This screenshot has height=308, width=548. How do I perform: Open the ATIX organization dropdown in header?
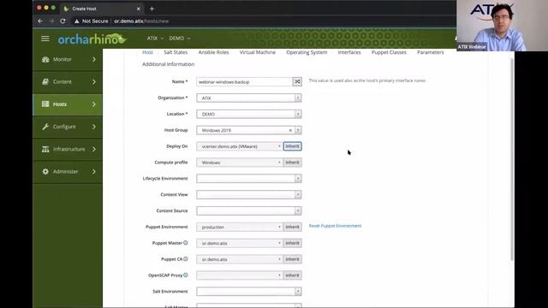(x=155, y=38)
